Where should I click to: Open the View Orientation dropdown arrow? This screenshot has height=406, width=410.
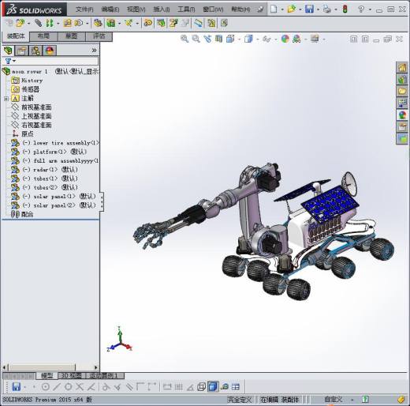pos(239,39)
